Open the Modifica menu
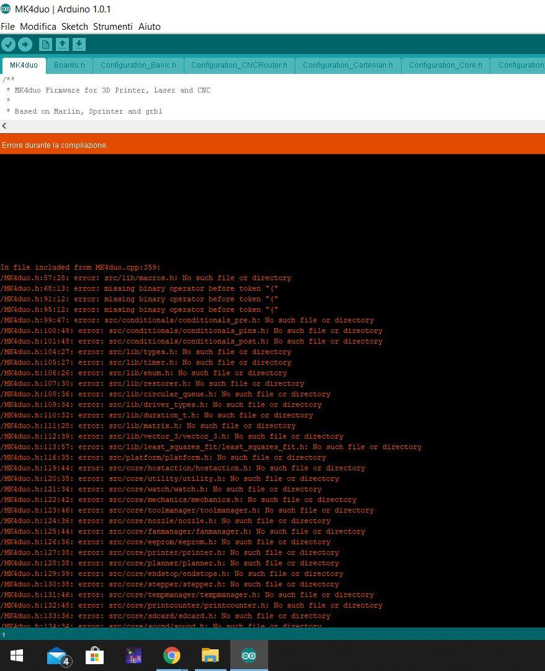545x671 pixels. click(x=38, y=27)
